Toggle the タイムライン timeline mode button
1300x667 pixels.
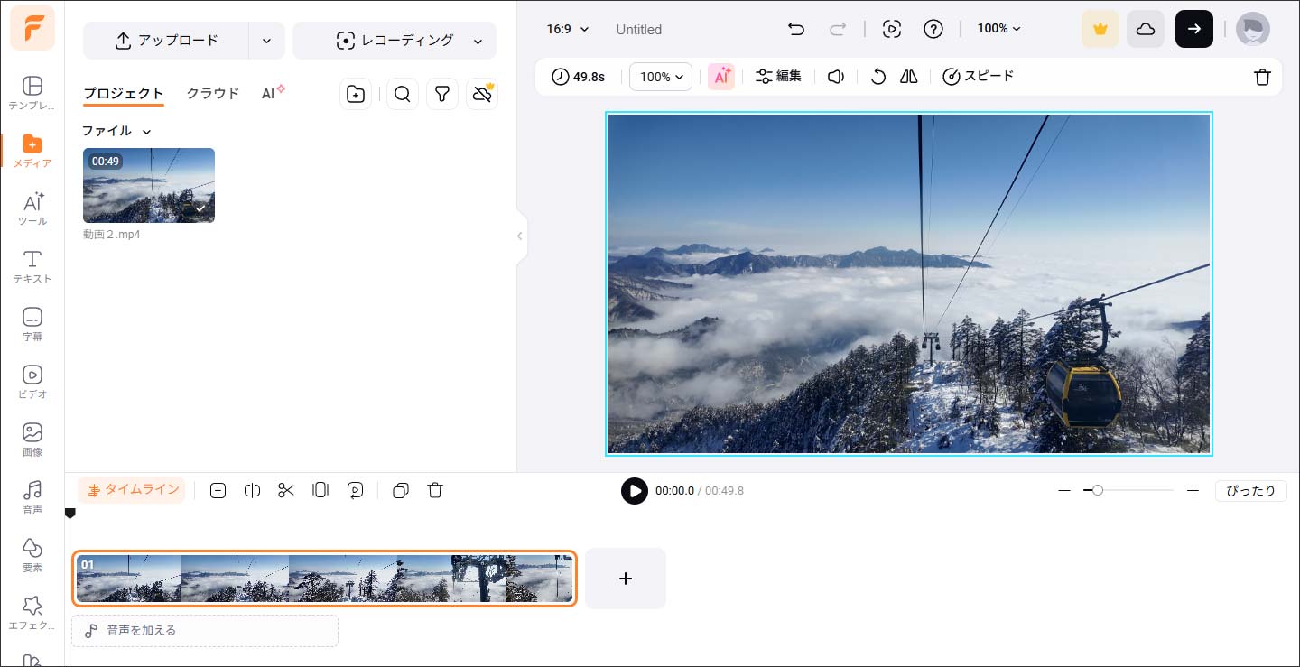[x=132, y=490]
